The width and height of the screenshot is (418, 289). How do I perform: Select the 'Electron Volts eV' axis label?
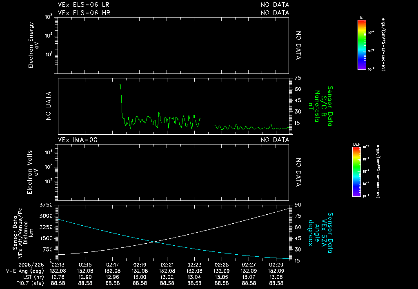(32, 172)
